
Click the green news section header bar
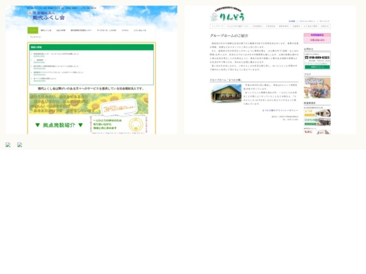pos(91,47)
